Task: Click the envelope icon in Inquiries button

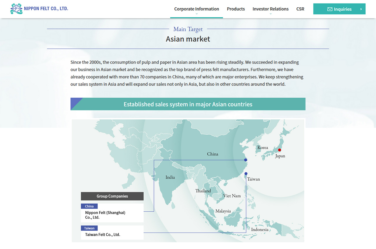Action: (x=330, y=9)
